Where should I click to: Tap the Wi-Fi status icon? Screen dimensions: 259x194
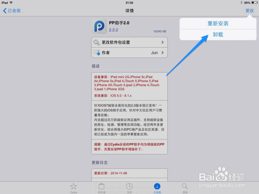tap(11, 3)
